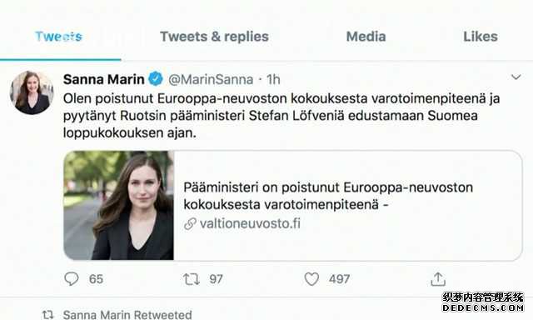Switch to the Tweets tab
This screenshot has height=320, width=533.
(59, 37)
